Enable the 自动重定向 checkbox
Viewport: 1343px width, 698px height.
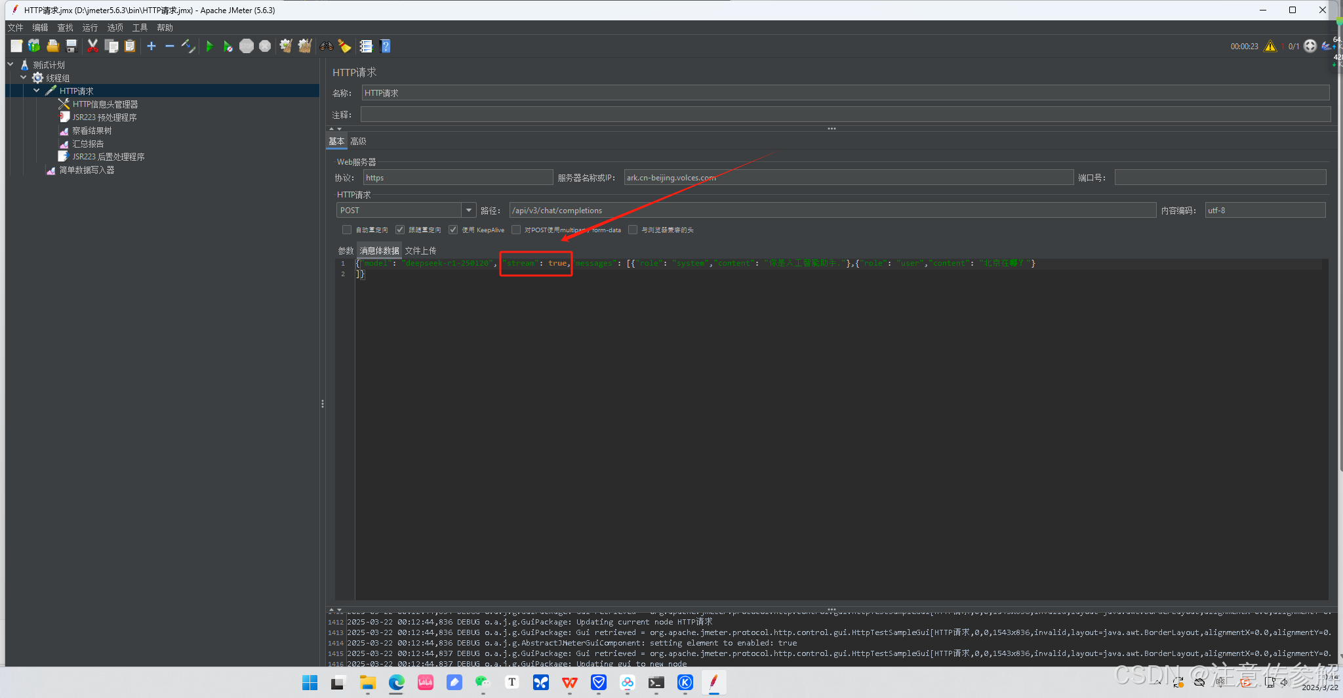[x=347, y=230]
